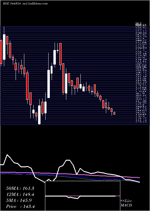The image size is (150, 211).
Task: Select the 5MA : 145.9 readout
Action: (19, 200)
